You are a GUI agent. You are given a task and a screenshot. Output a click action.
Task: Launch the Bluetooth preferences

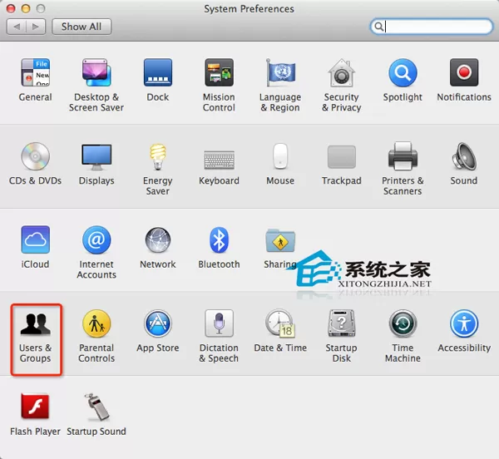(219, 248)
